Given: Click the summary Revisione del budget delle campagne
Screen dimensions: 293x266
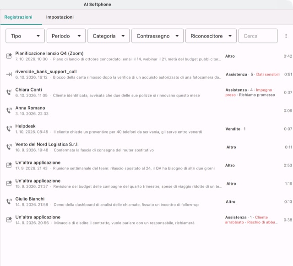Looking at the screenshot, I should (x=137, y=186).
